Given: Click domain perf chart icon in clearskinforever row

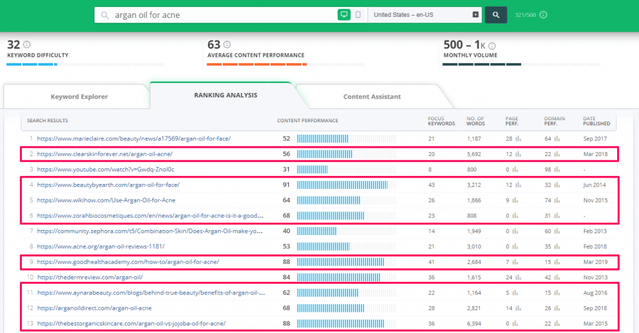Looking at the screenshot, I should pyautogui.click(x=557, y=154).
